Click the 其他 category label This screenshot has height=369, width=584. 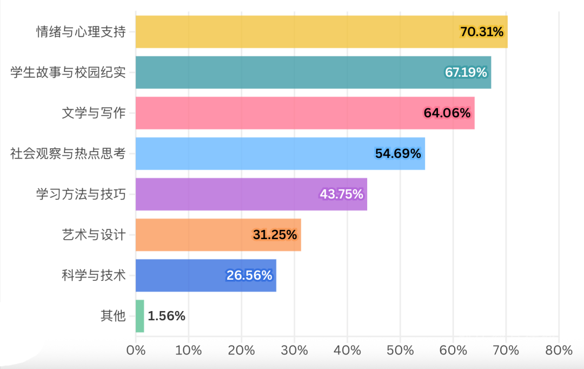[x=113, y=316]
